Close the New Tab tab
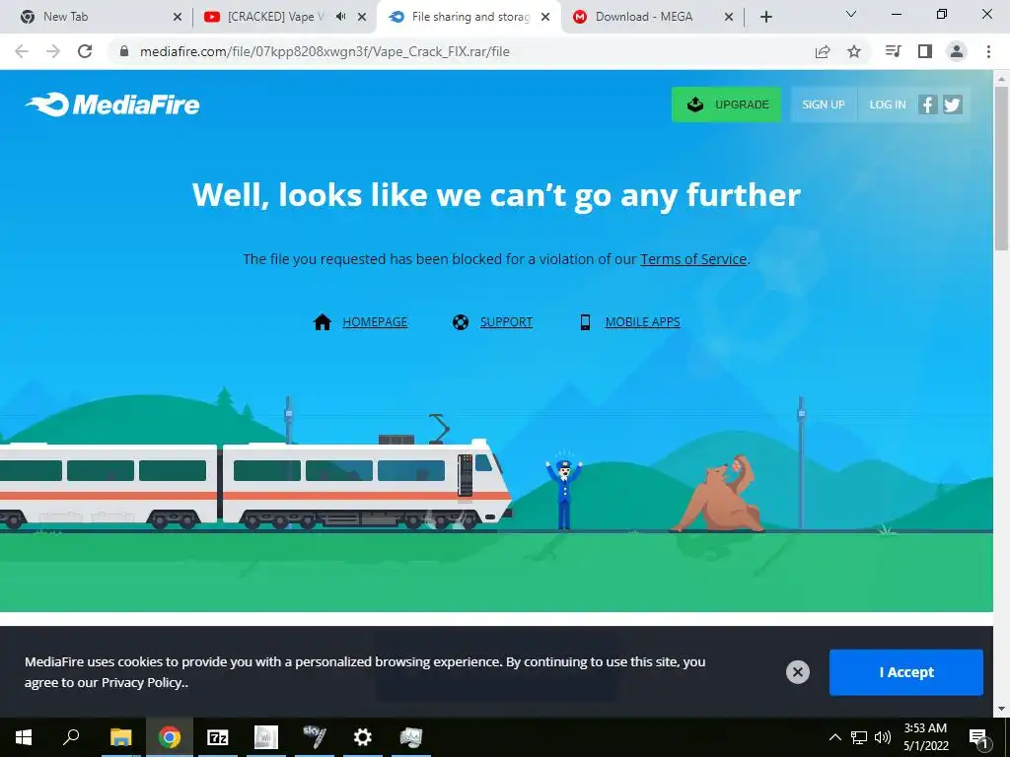This screenshot has height=757, width=1010. point(178,17)
